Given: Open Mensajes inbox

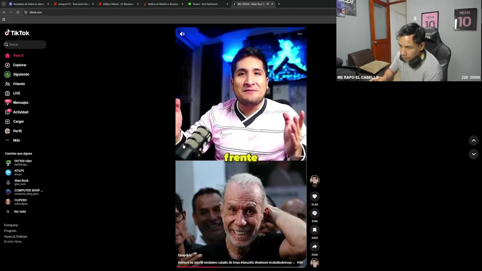Looking at the screenshot, I should (17, 102).
